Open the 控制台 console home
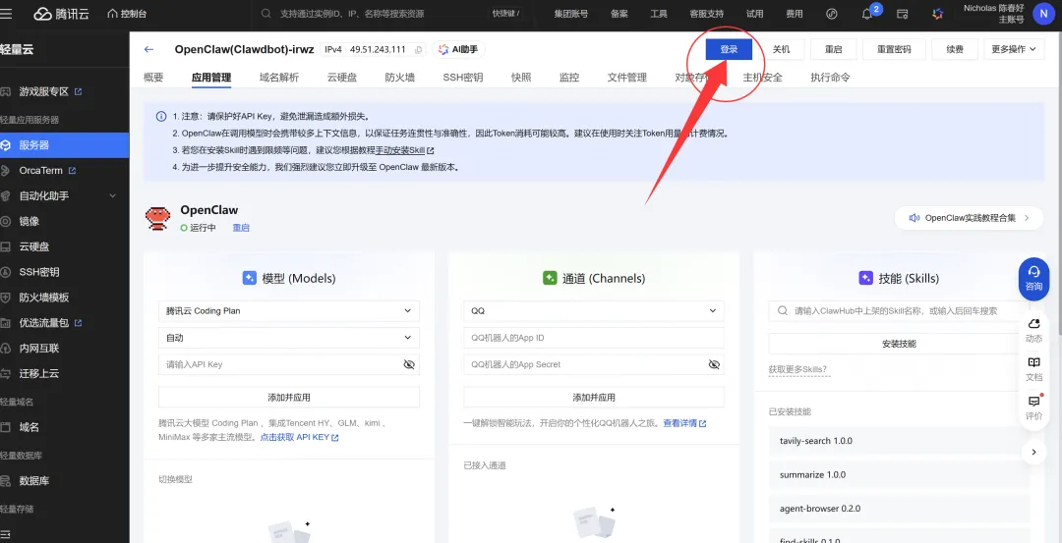The width and height of the screenshot is (1062, 543). tap(127, 14)
